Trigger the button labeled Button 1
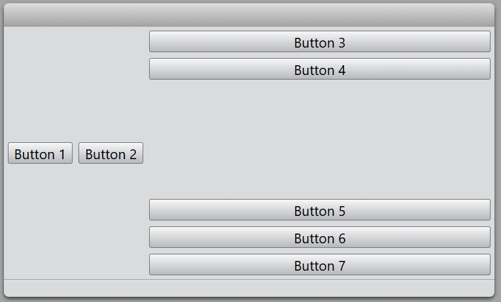The image size is (501, 302). [40, 154]
